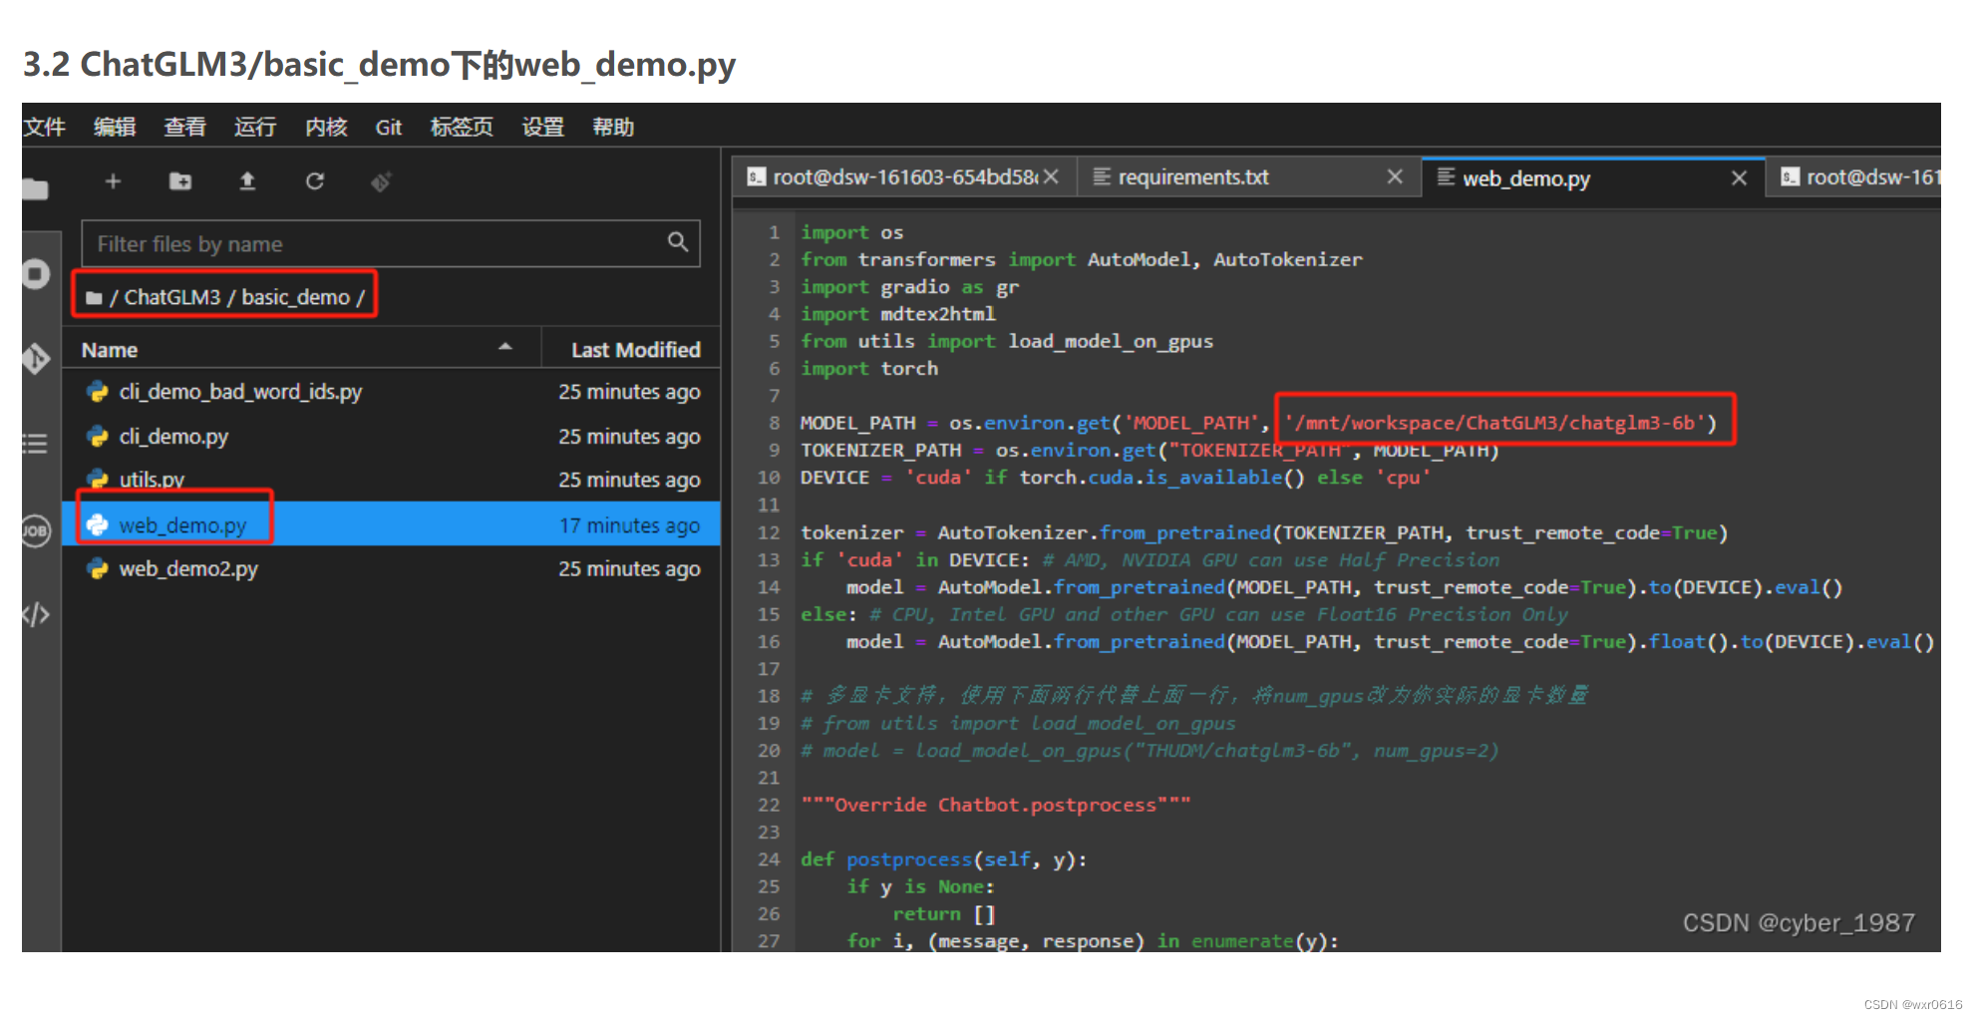Viewport: 1978px width, 1019px height.
Task: Switch to first root@dsw-161603 terminal tab
Action: point(904,176)
